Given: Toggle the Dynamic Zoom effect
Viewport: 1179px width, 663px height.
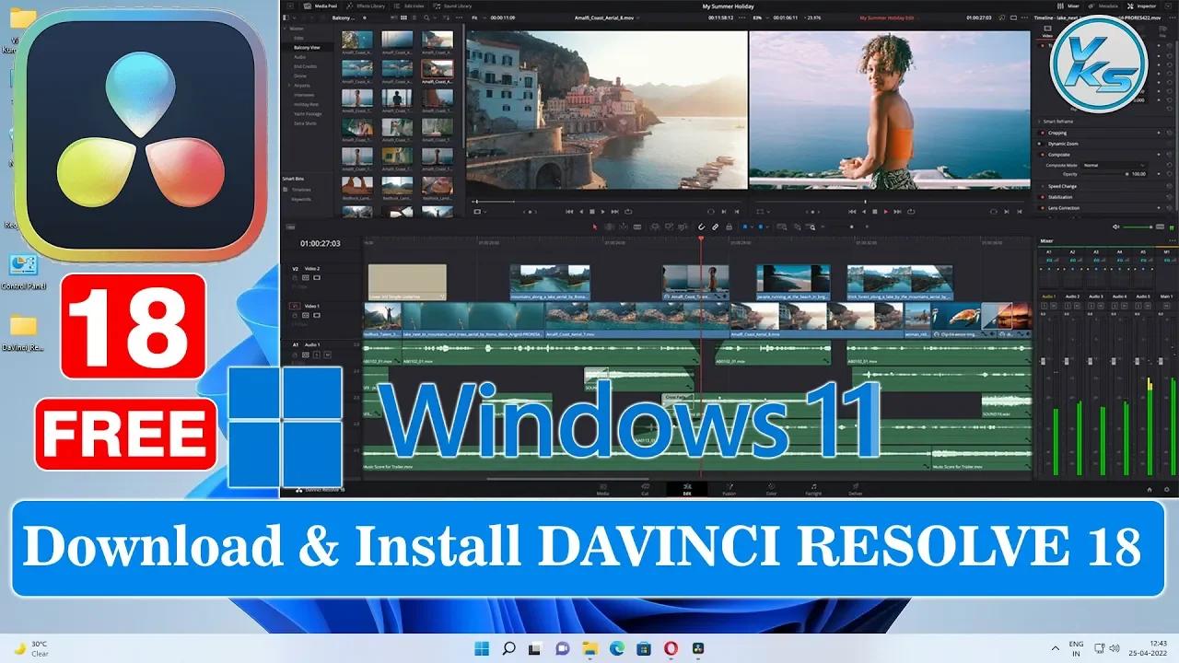Looking at the screenshot, I should pyautogui.click(x=1038, y=144).
